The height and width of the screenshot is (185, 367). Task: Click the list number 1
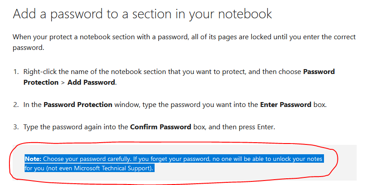(x=15, y=71)
